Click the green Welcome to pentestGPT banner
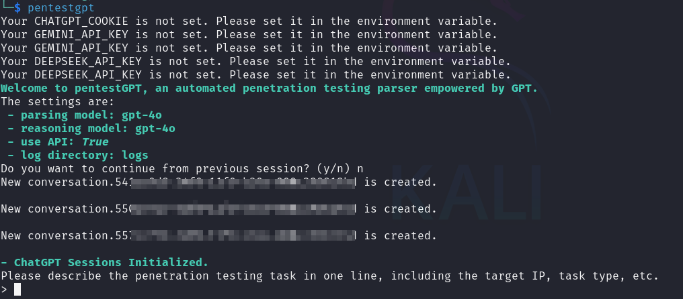Viewport: 683px width, 299px height. [x=269, y=88]
